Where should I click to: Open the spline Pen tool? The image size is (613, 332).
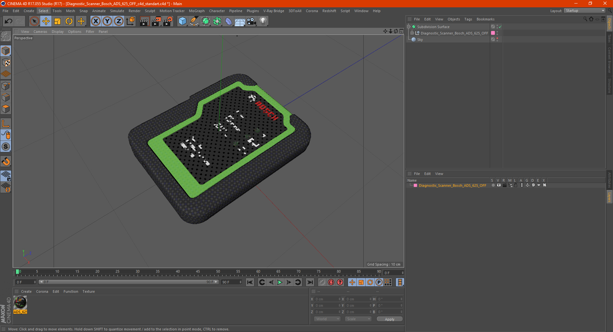coord(194,21)
